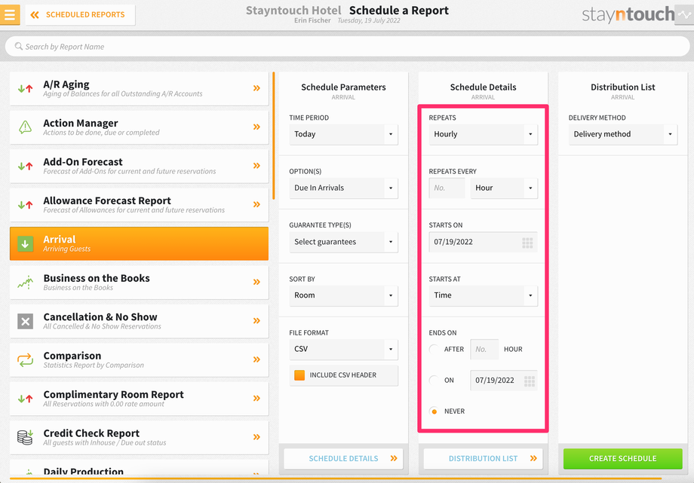
Task: Click Create Schedule green button
Action: [623, 459]
